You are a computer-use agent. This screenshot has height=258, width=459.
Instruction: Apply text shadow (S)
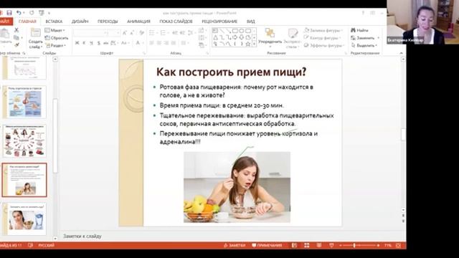pos(99,43)
